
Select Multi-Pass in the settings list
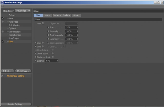[x=13, y=22]
